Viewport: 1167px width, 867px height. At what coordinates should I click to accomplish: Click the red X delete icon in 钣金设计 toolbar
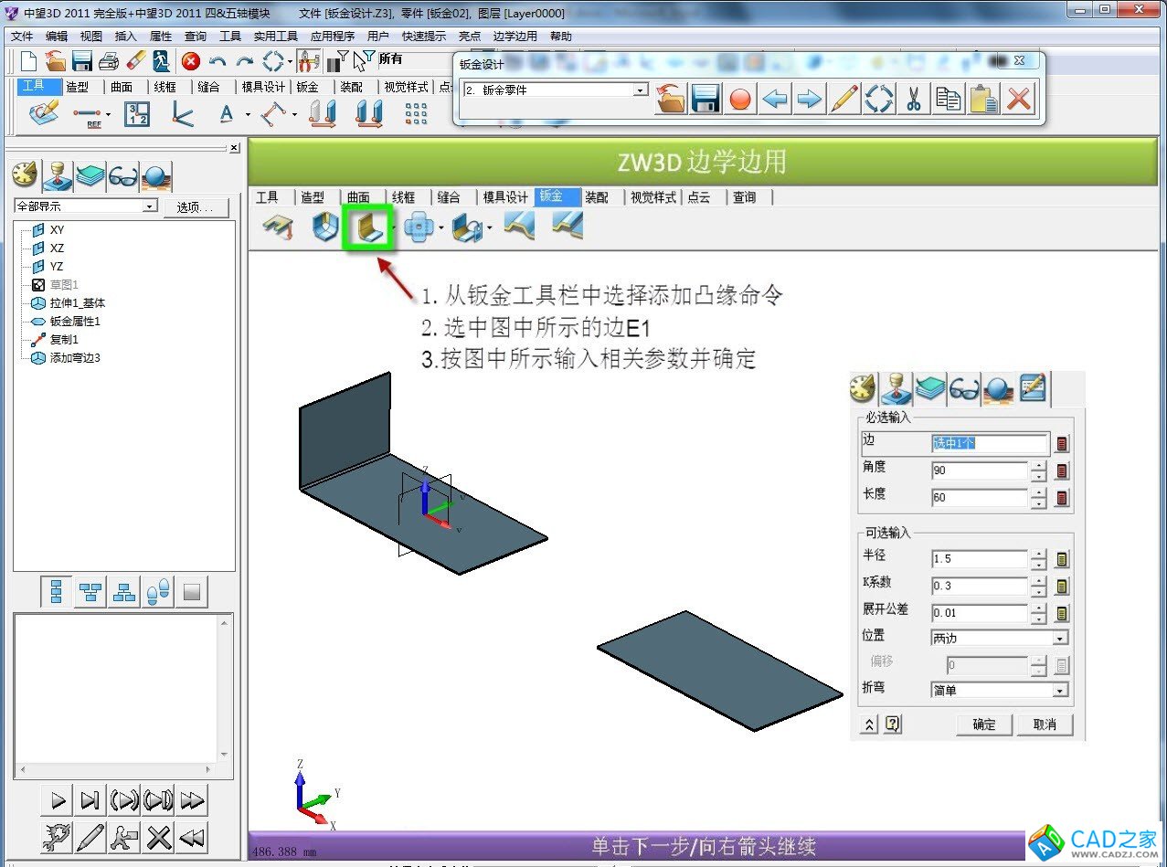[1018, 98]
